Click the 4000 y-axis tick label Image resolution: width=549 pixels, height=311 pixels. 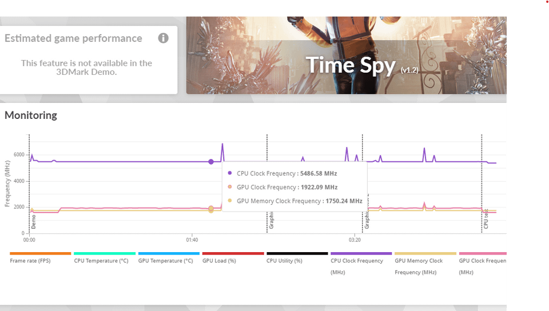coord(19,181)
